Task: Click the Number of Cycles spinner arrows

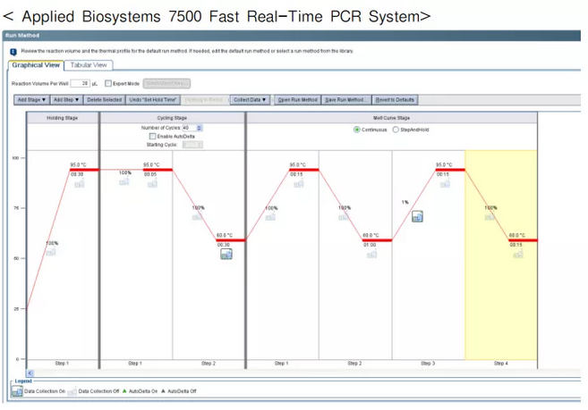Action: tap(200, 128)
